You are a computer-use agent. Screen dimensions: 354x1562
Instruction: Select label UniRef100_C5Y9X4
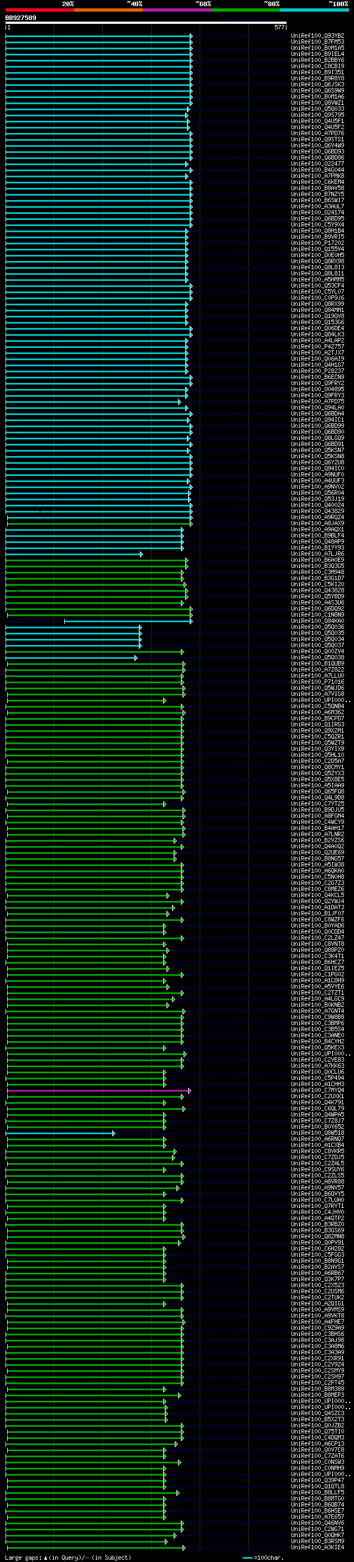(x=317, y=225)
